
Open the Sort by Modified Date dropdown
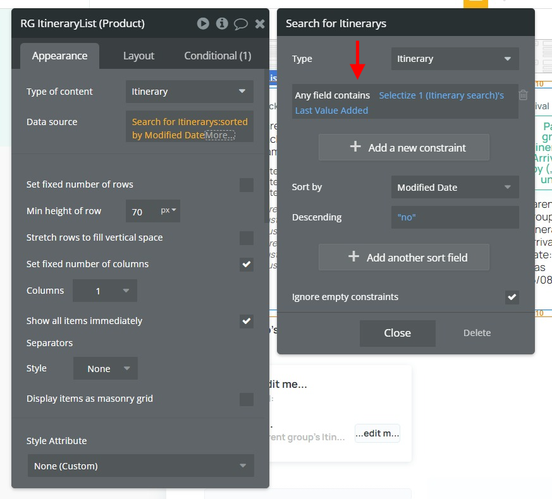click(455, 187)
